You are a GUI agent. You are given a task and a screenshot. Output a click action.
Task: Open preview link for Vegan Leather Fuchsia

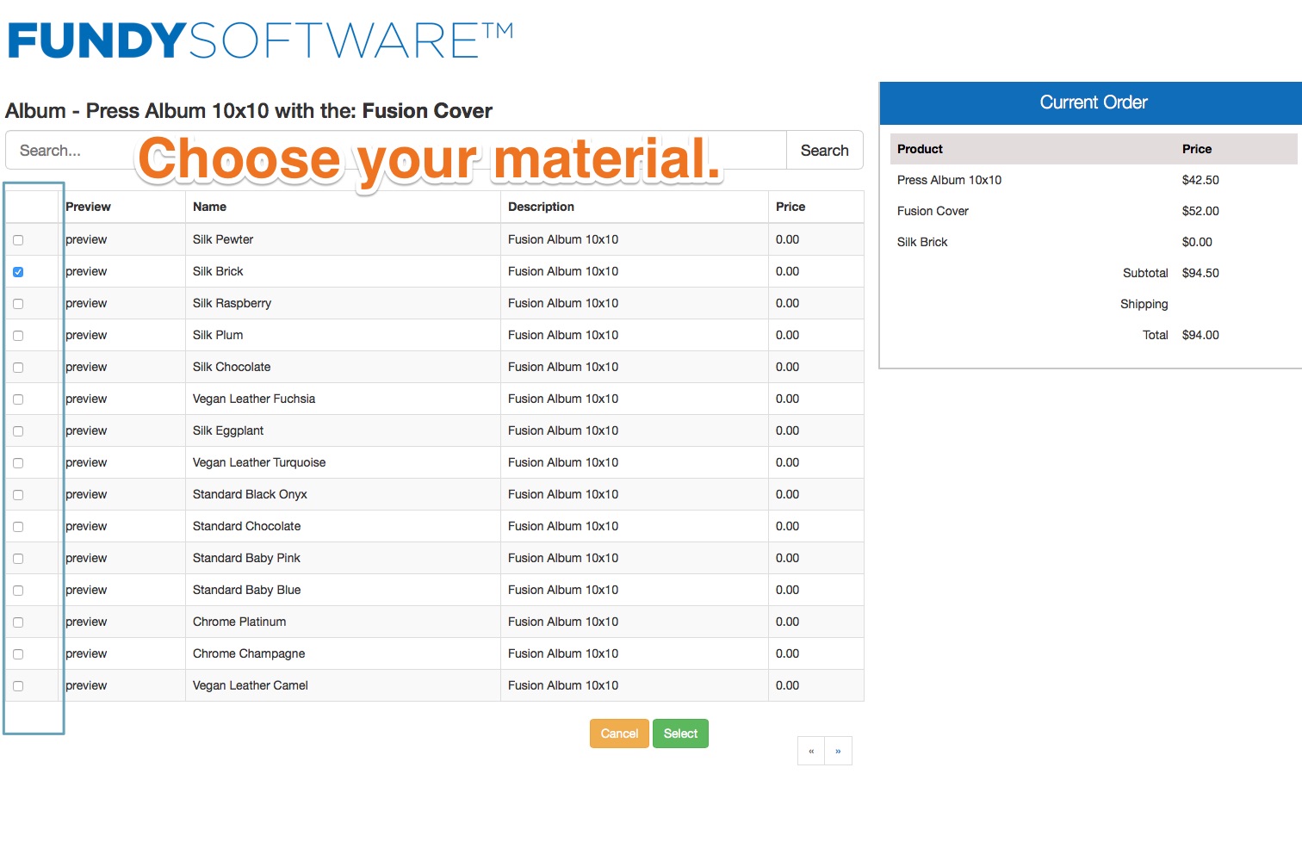86,399
